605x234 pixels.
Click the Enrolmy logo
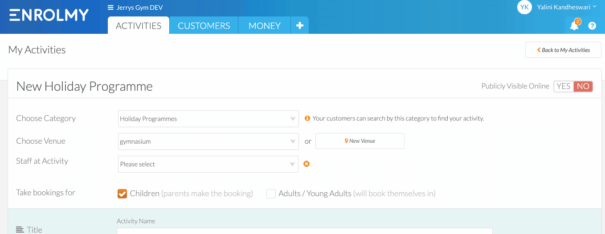[x=49, y=15]
